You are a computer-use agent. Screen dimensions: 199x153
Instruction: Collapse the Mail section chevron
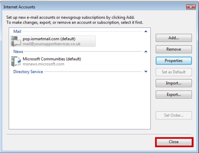146,31
